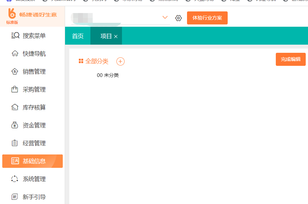
Task: Close the 项目 tab
Action: [116, 36]
